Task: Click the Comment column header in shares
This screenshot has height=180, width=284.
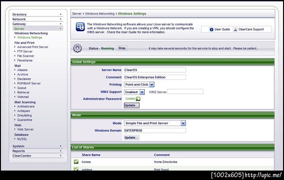Action: click(x=162, y=154)
